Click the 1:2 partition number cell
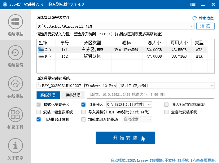The height and width of the screenshot is (163, 219). coord(64,56)
